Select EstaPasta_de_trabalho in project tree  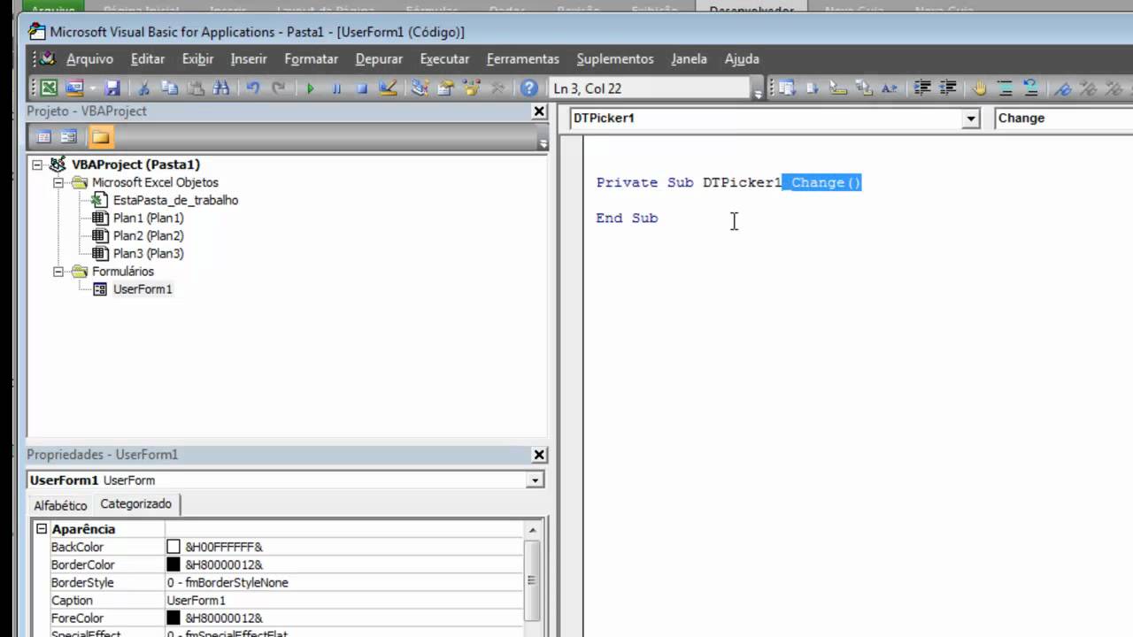point(175,201)
